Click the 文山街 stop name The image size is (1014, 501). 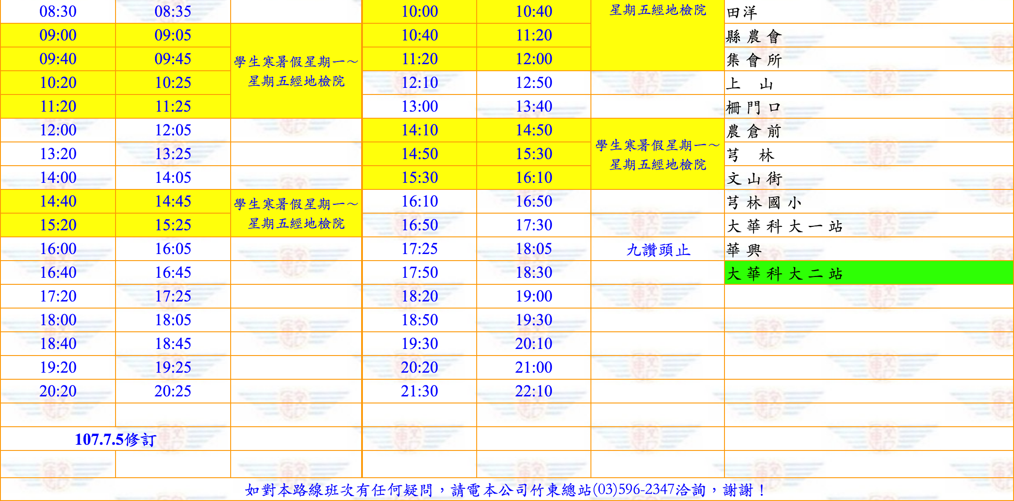coord(754,179)
